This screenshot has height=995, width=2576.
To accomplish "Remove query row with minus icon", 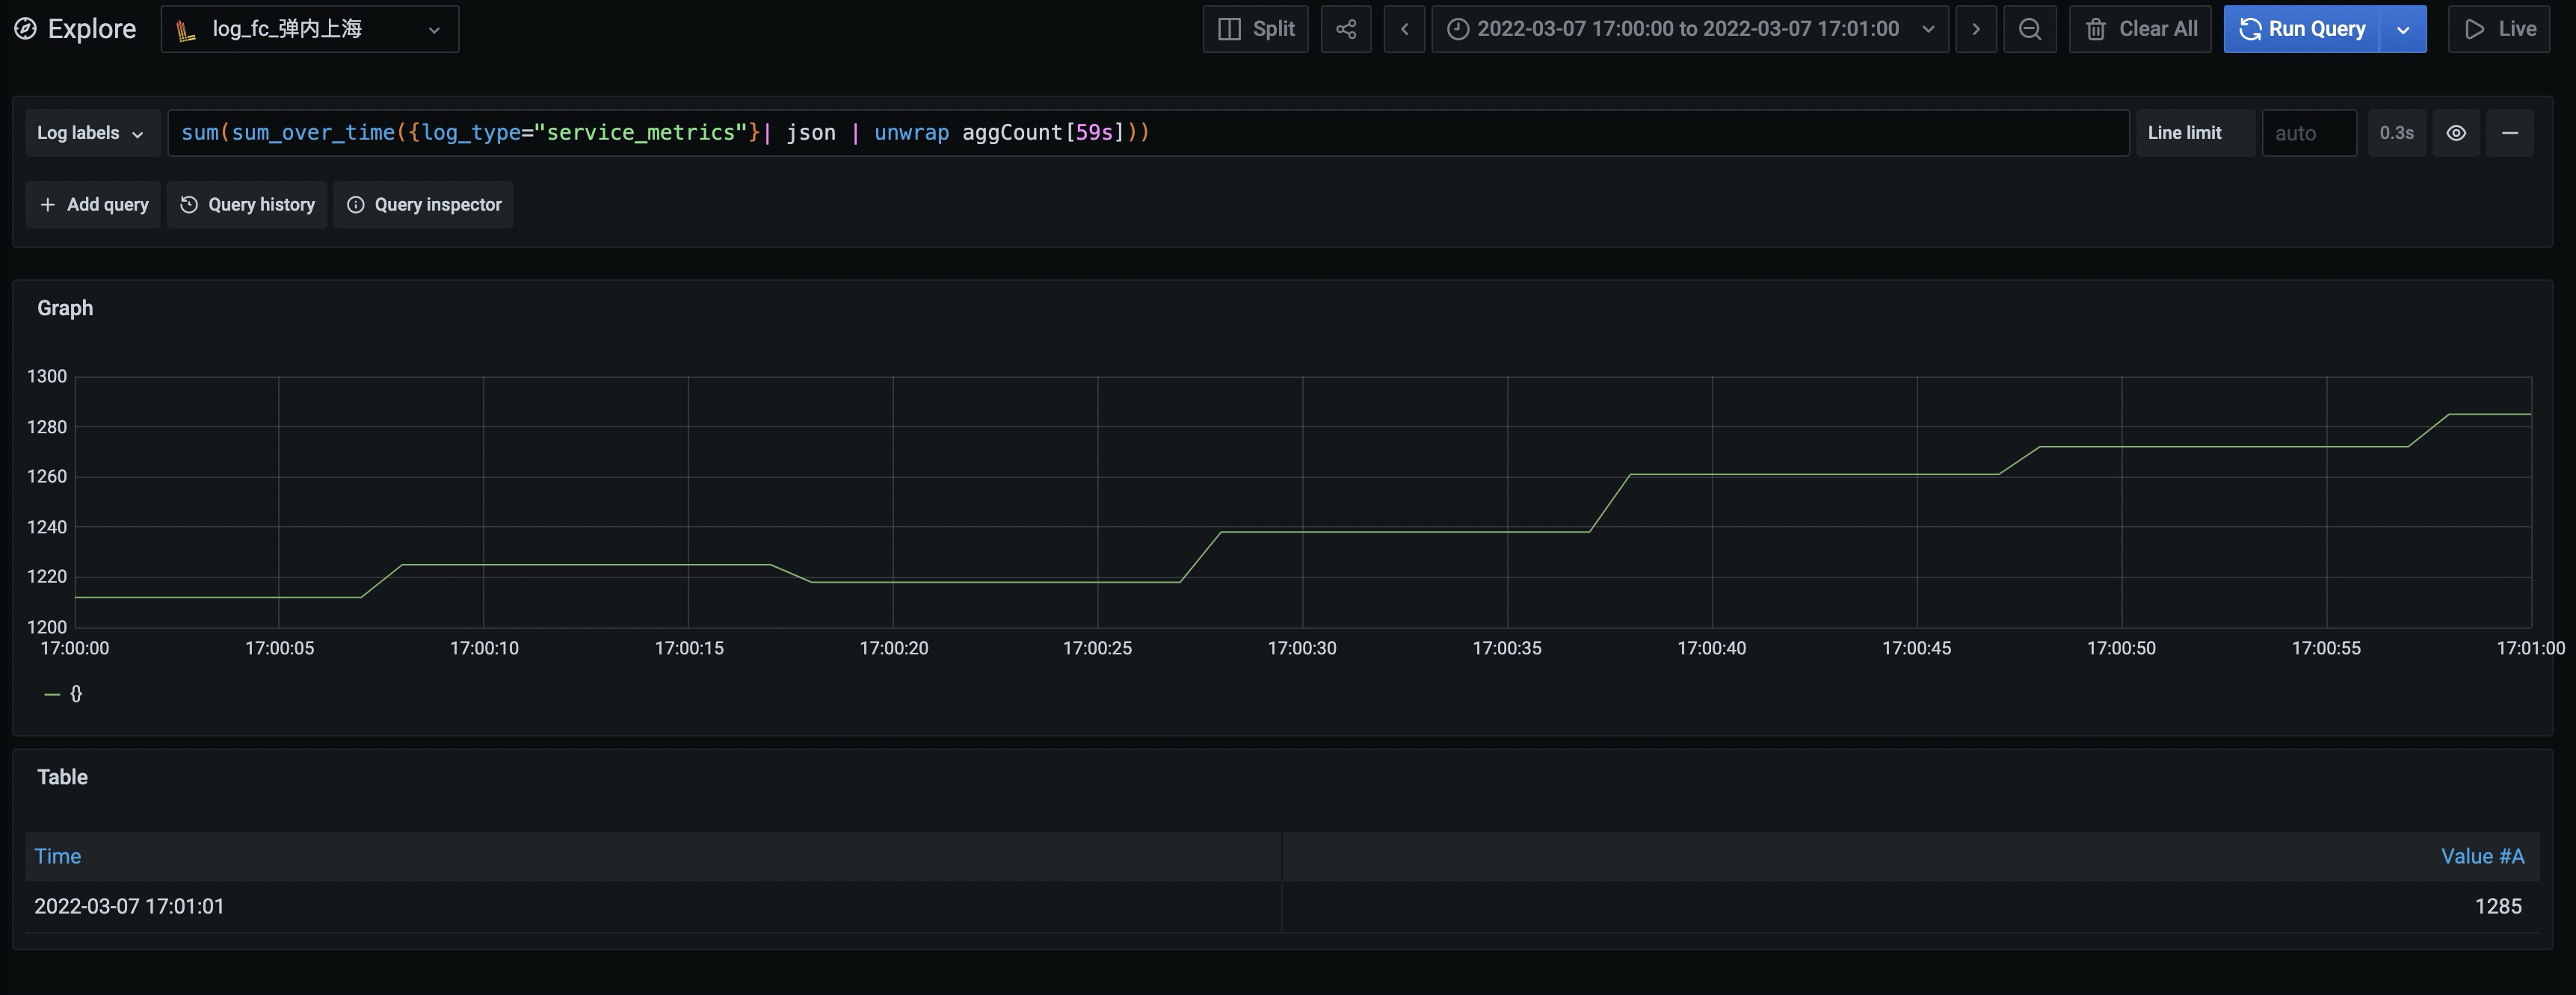I will [x=2509, y=133].
